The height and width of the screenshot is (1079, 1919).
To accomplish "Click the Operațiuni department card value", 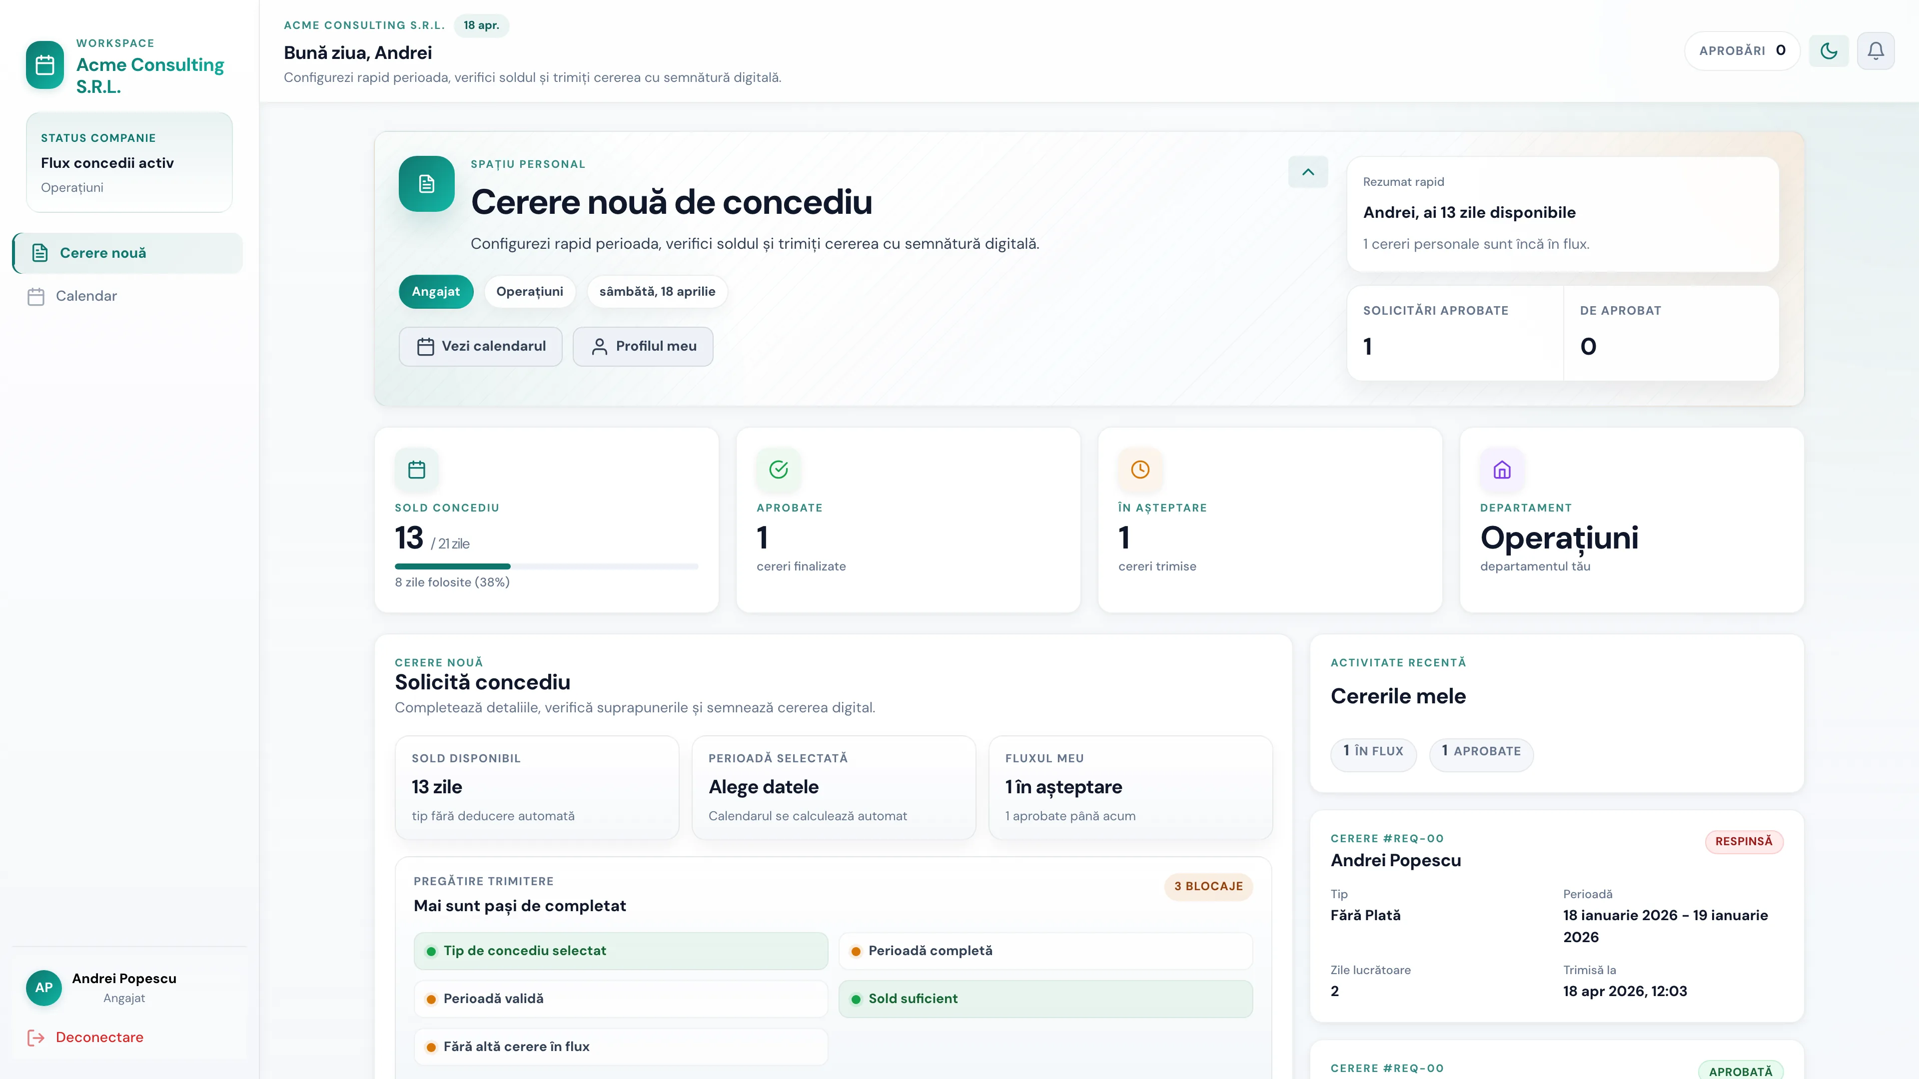I will [x=1559, y=538].
